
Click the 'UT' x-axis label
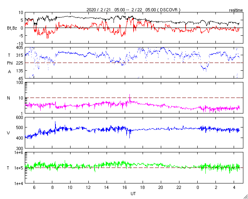pyautogui.click(x=133, y=194)
